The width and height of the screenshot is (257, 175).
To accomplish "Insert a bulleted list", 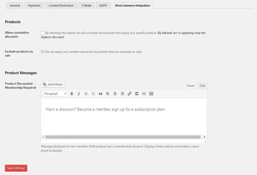I will [x=86, y=94].
